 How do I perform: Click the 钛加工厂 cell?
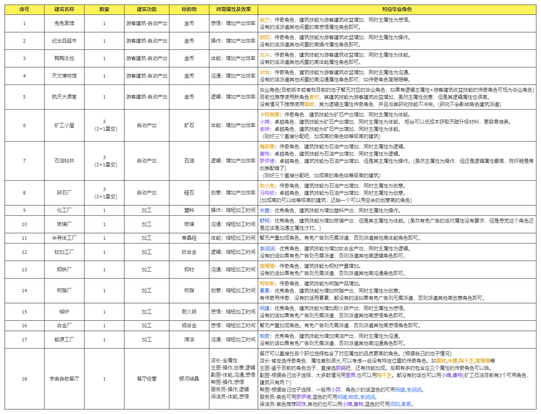coord(64,252)
